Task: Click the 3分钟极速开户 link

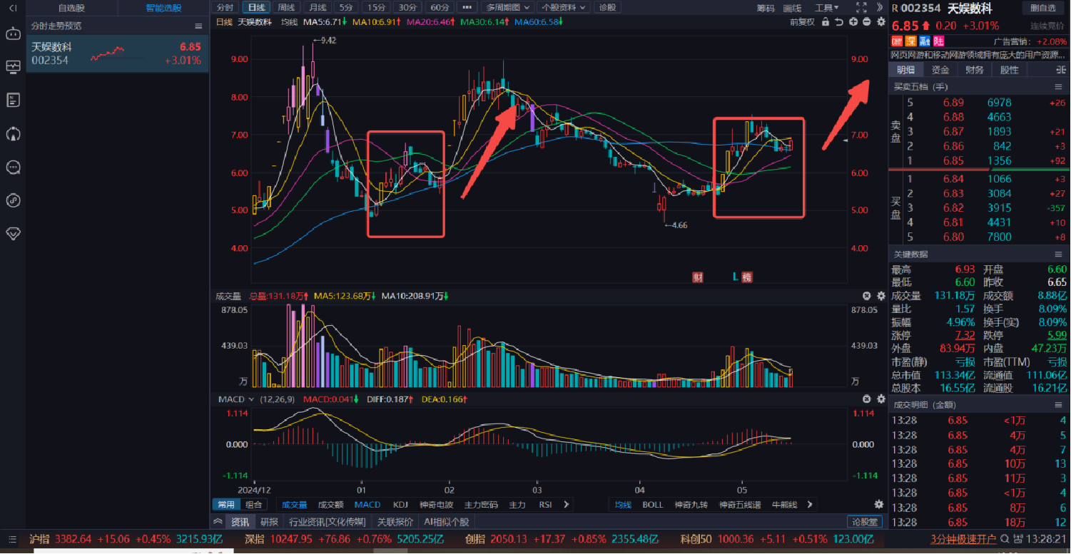Action: [963, 540]
